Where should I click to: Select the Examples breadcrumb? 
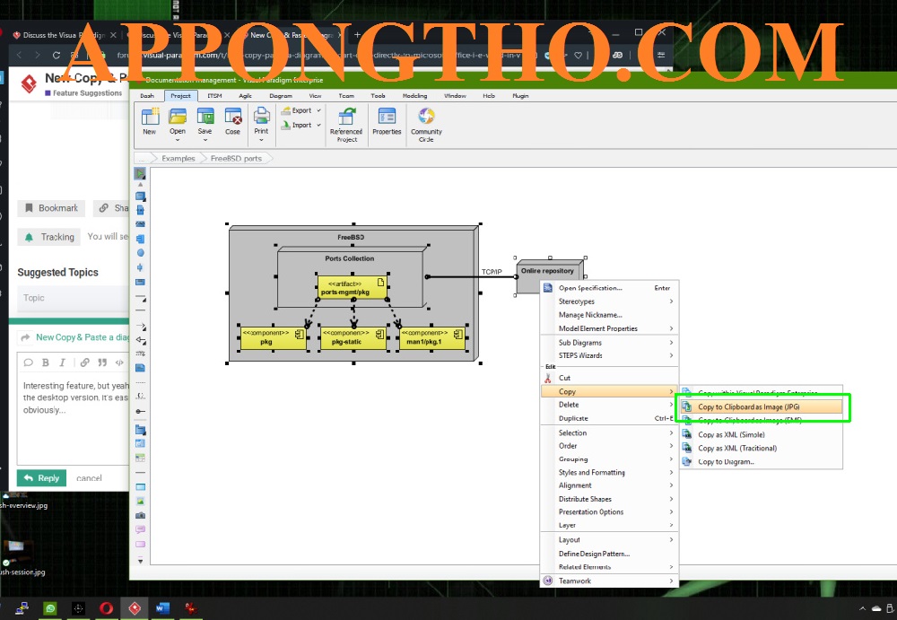click(178, 159)
